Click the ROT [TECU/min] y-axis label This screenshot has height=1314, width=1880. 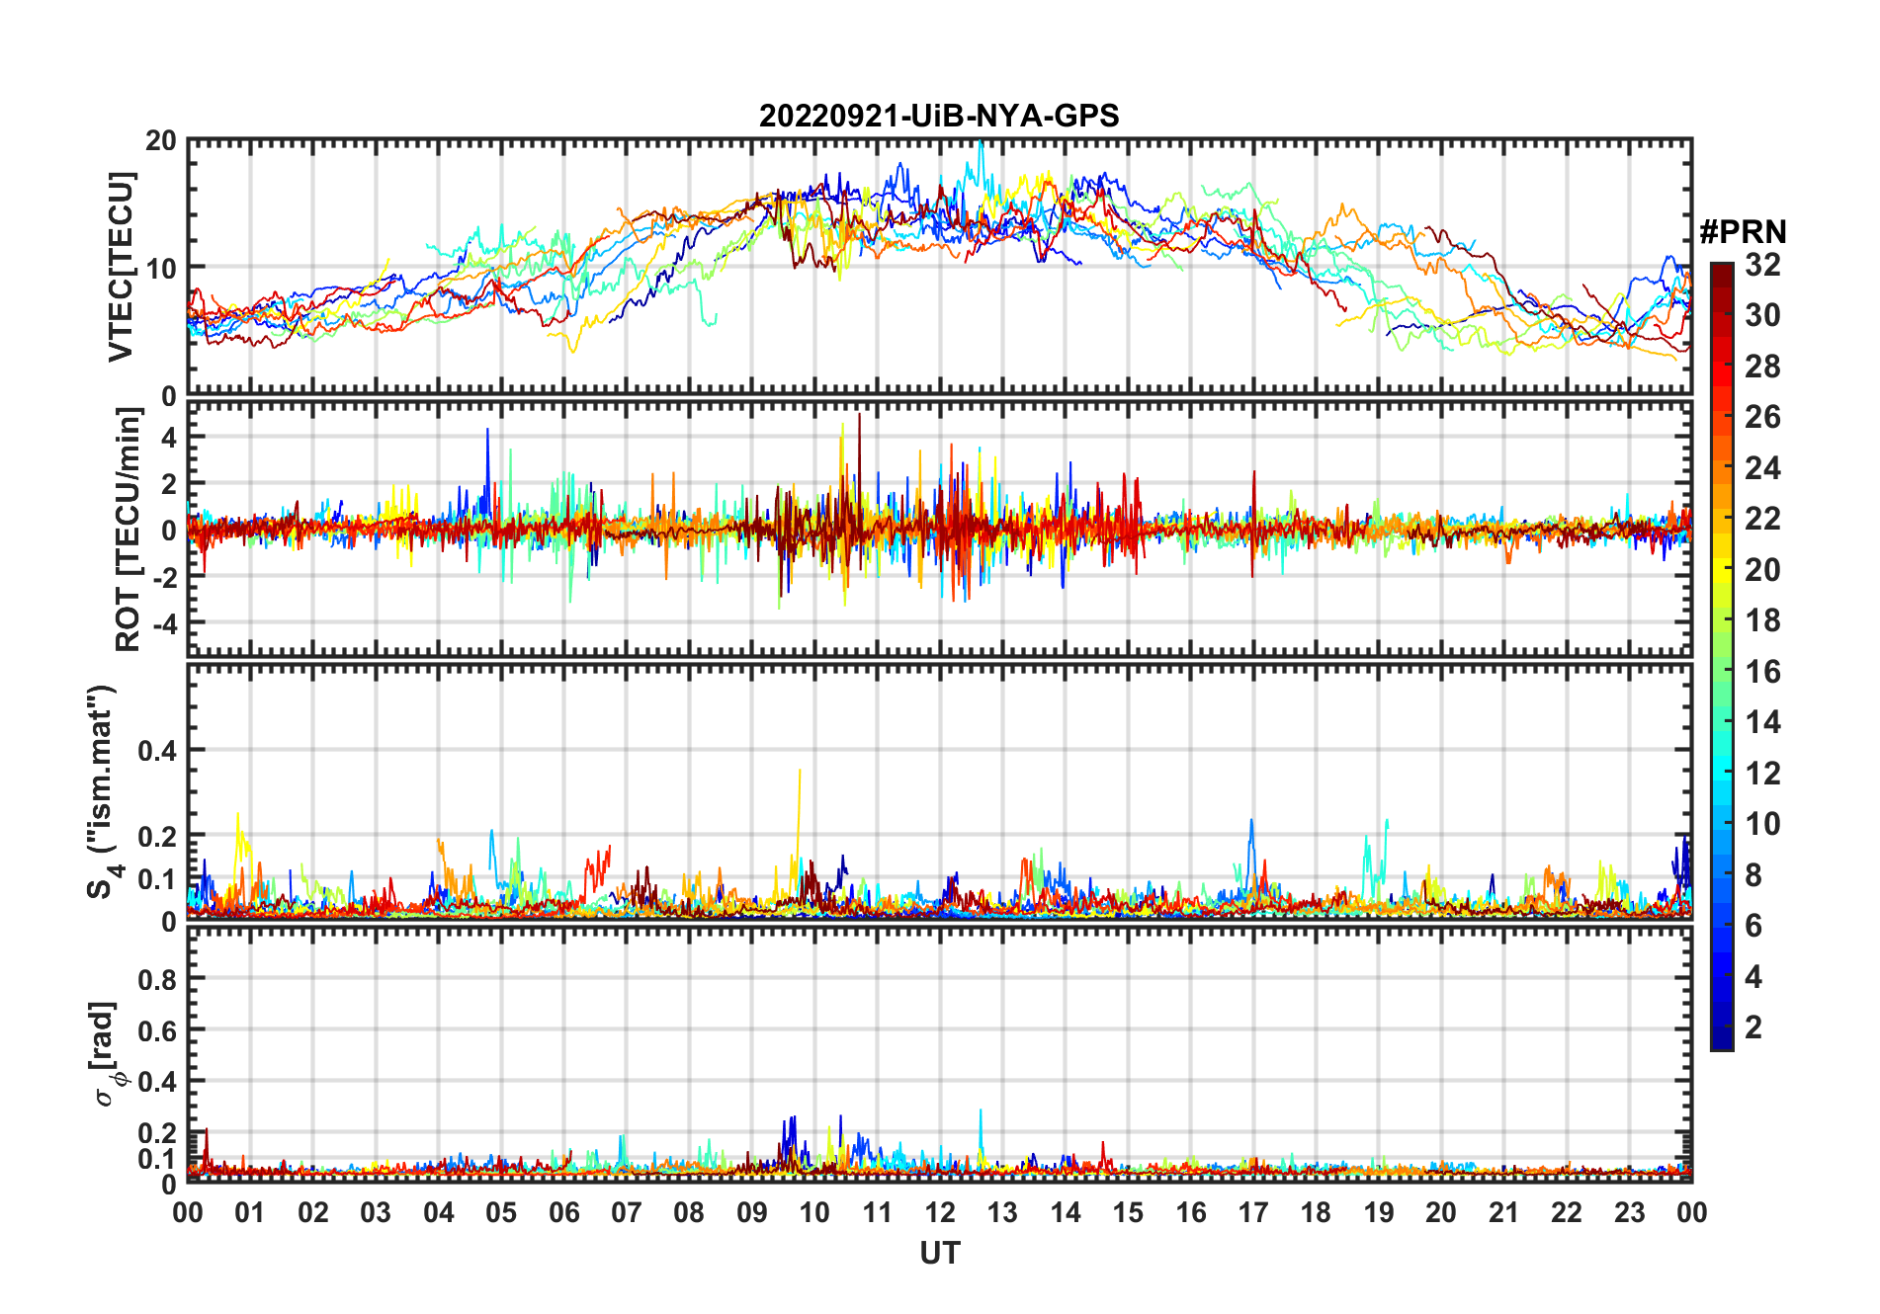click(x=128, y=529)
